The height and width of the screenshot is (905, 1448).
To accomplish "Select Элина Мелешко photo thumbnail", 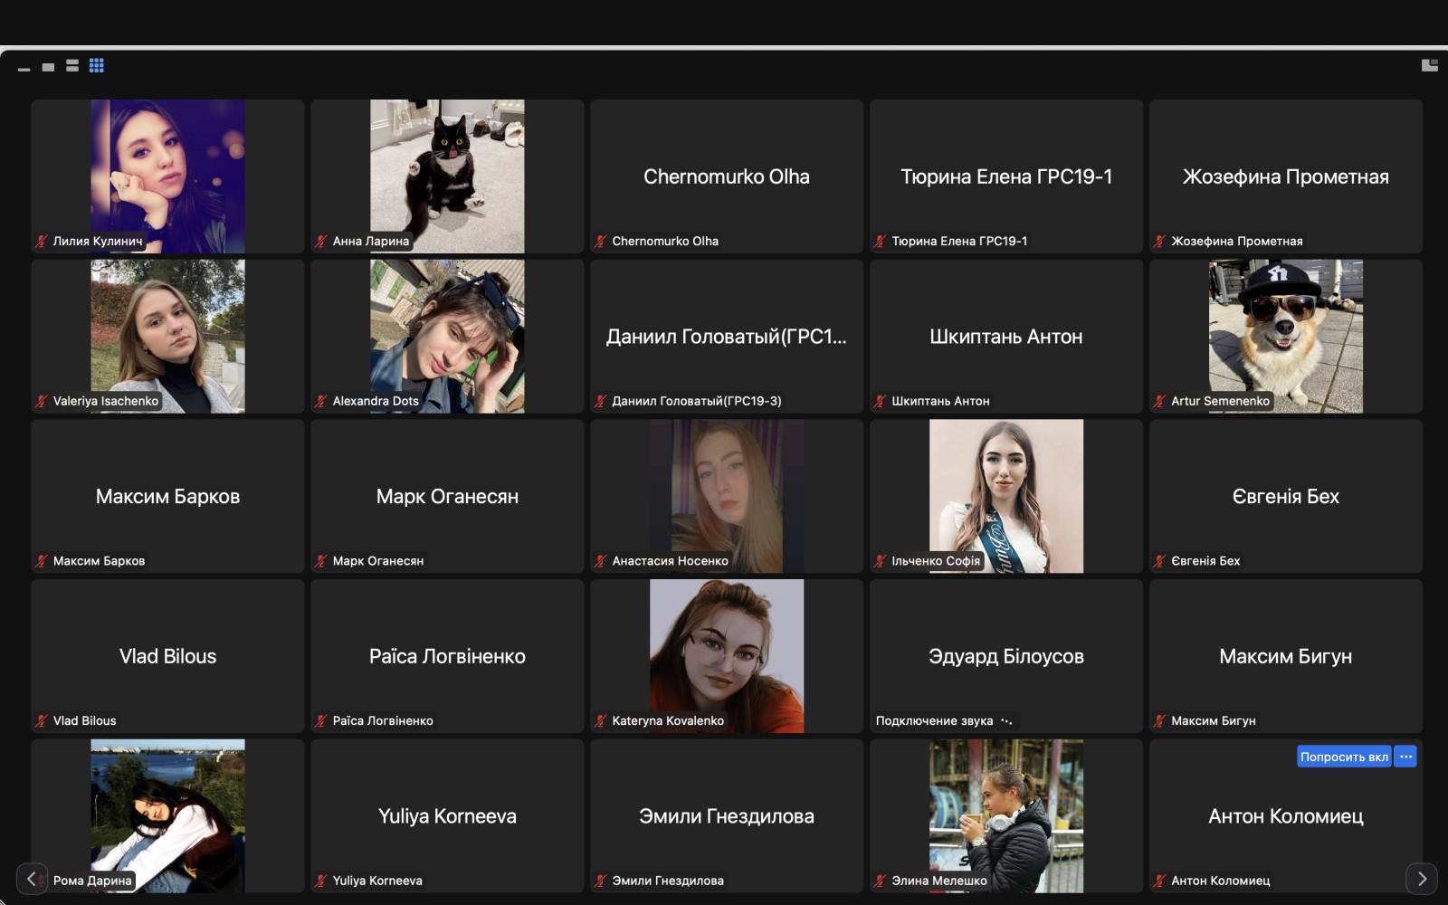I will tap(1006, 816).
